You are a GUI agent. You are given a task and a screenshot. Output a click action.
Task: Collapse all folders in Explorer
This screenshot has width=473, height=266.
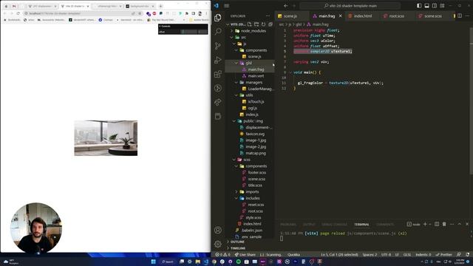pyautogui.click(x=270, y=24)
